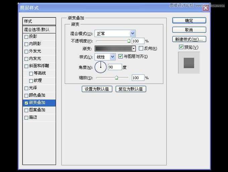
Task: Click the angle field showing 90
Action: 115,67
